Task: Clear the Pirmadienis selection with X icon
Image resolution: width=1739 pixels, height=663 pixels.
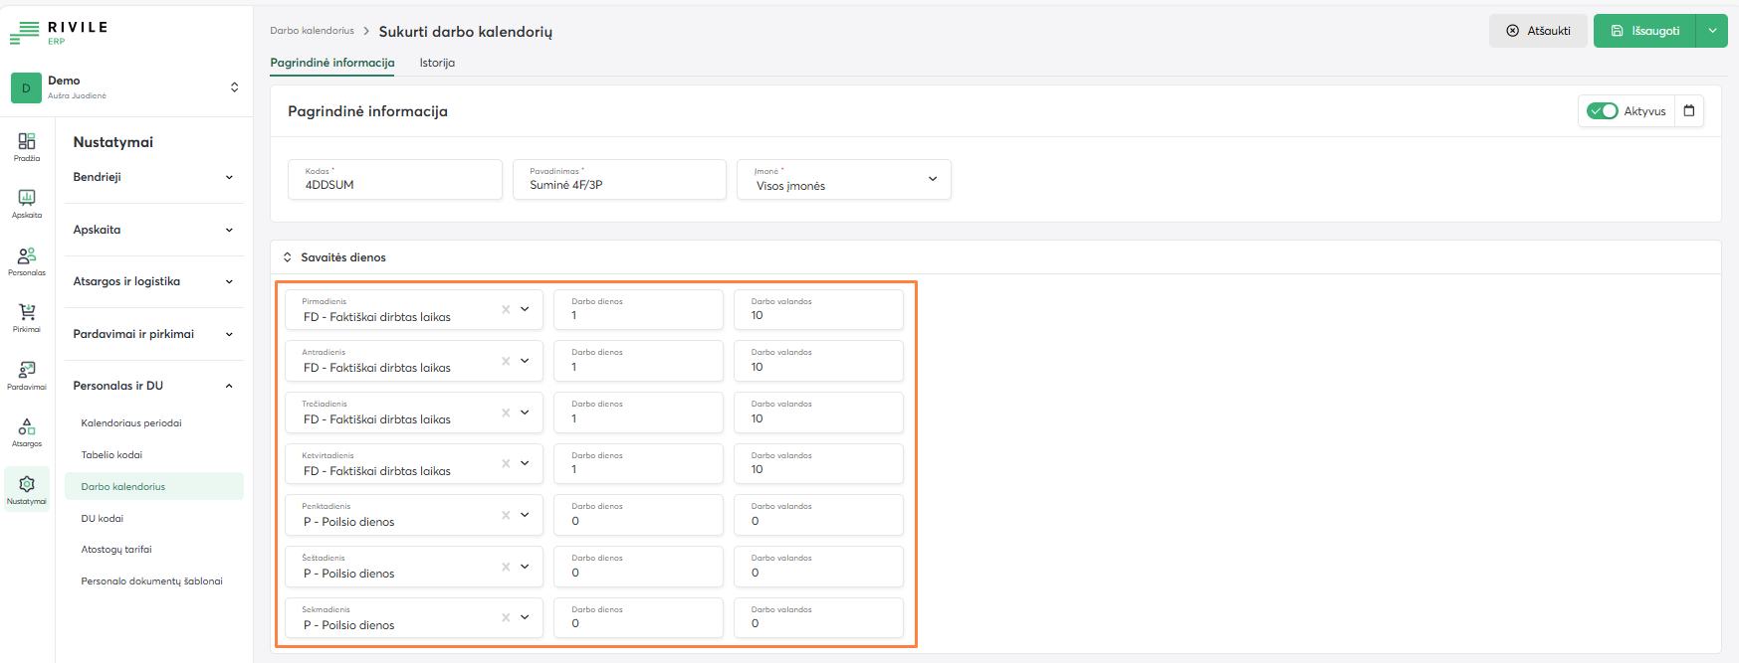Action: pyautogui.click(x=506, y=309)
